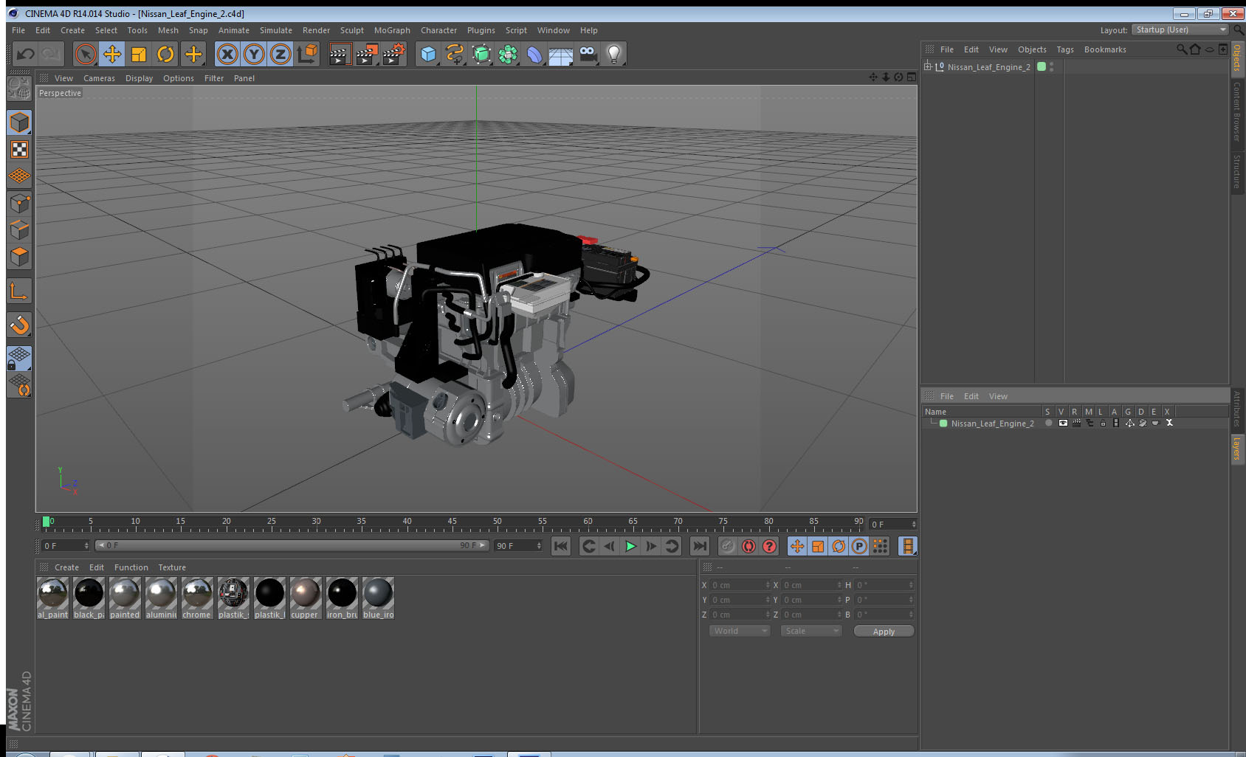Add a light object
Viewport: 1246px width, 757px height.
tap(614, 54)
